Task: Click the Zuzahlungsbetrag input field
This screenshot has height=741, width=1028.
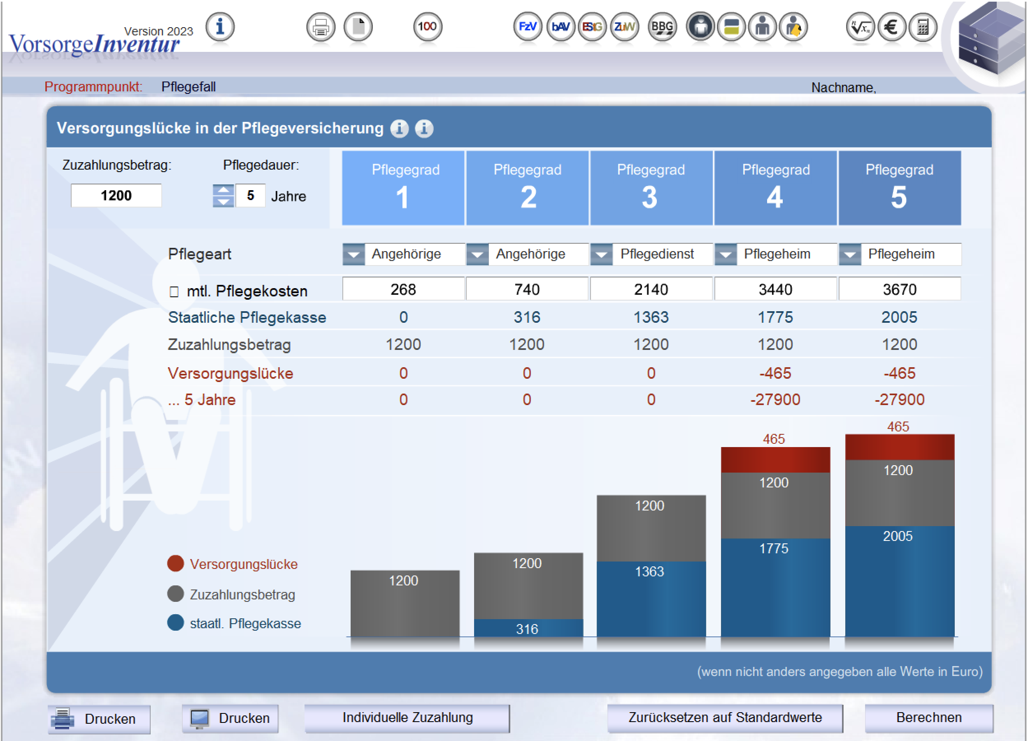Action: tap(116, 196)
